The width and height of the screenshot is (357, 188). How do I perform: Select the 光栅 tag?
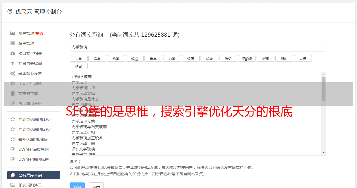coord(303,58)
